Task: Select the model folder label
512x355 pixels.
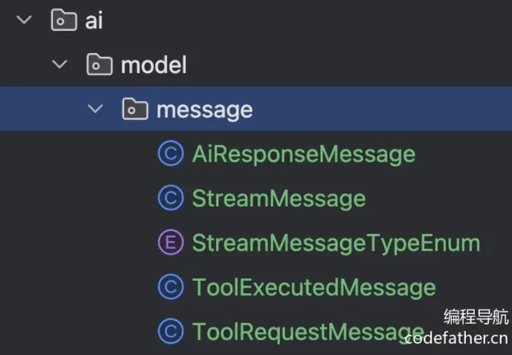Action: (154, 65)
